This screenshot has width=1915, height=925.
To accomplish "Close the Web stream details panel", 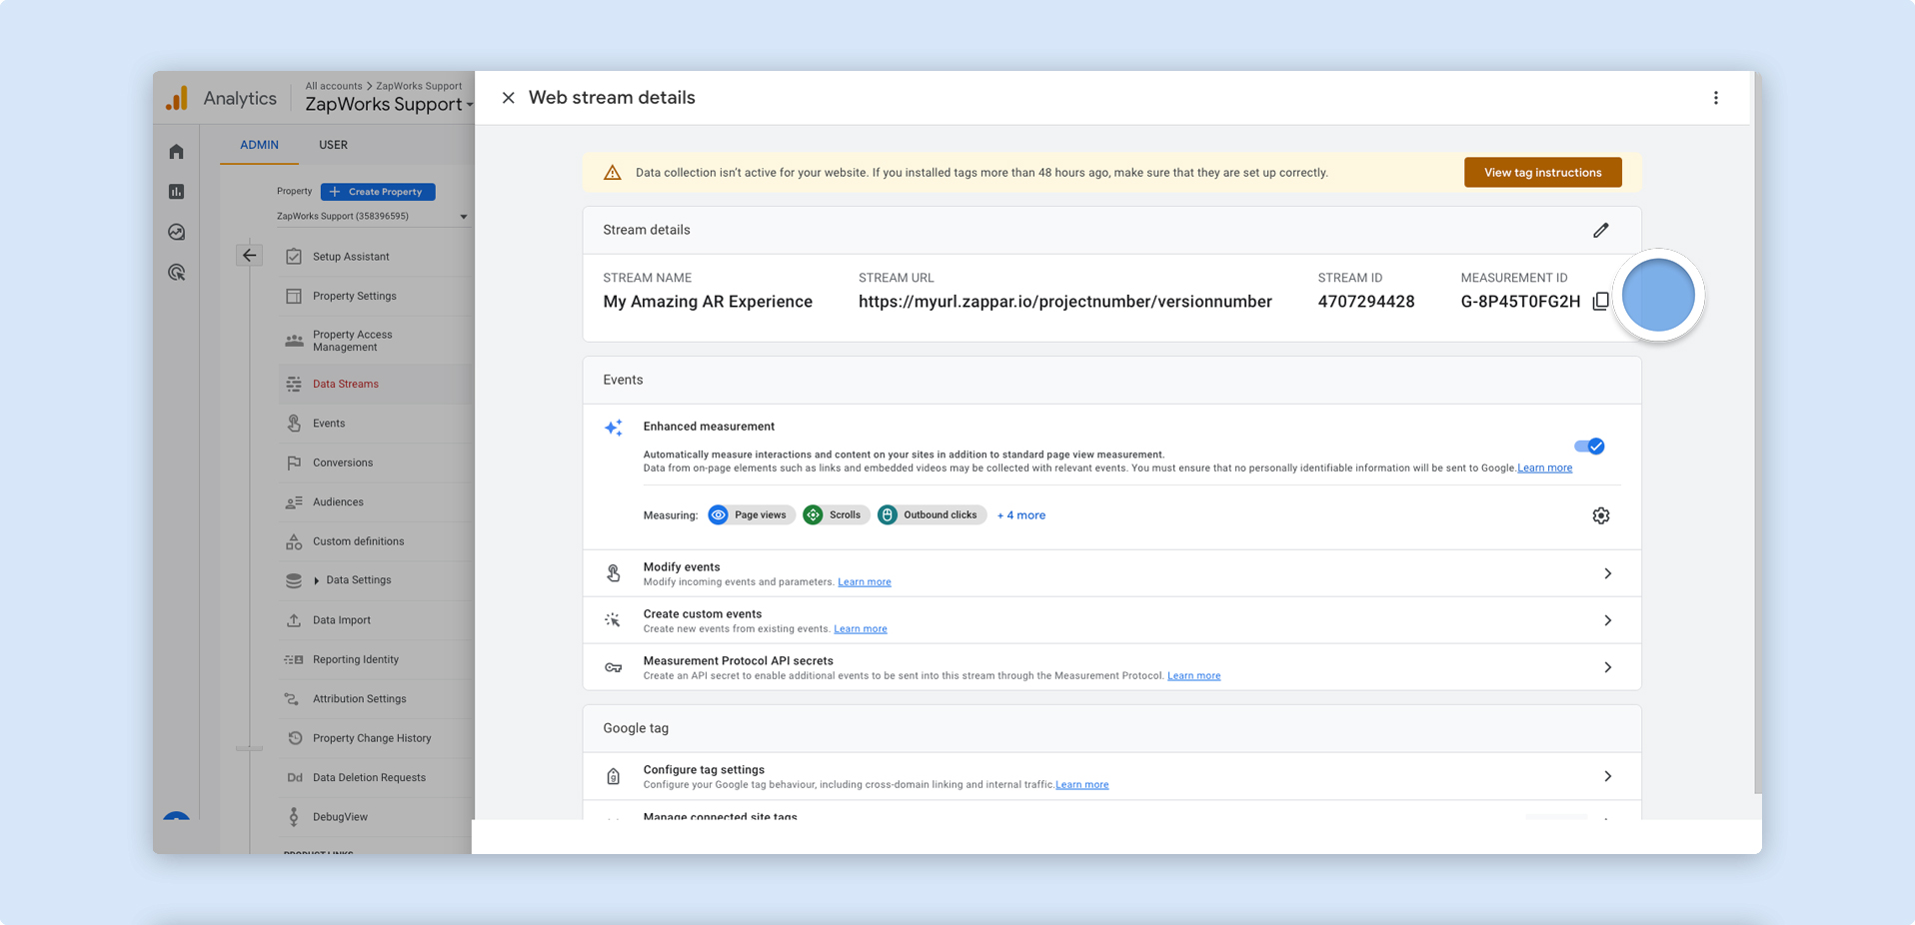I will (x=508, y=98).
